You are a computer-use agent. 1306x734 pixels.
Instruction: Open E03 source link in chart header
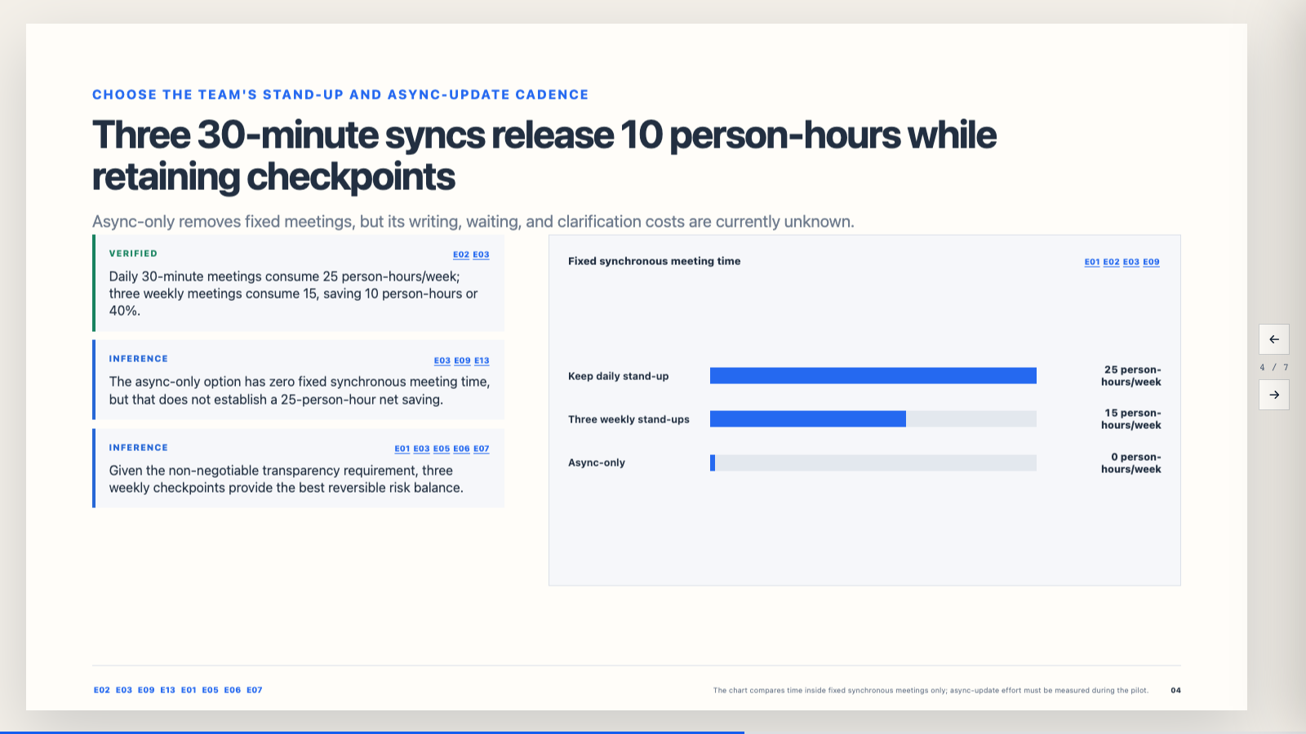1131,262
